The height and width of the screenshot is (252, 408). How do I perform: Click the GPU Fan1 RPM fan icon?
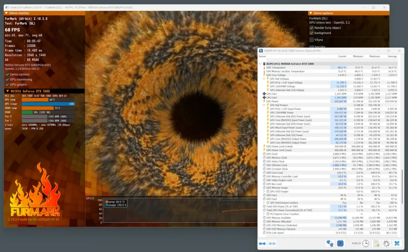click(264, 94)
